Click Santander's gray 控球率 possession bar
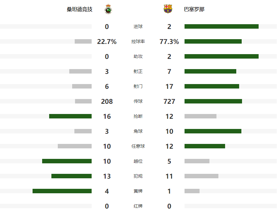 click(x=83, y=41)
